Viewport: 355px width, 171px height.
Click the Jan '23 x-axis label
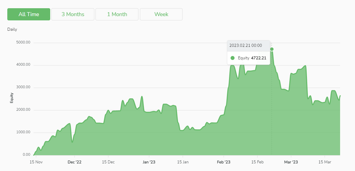pos(149,162)
